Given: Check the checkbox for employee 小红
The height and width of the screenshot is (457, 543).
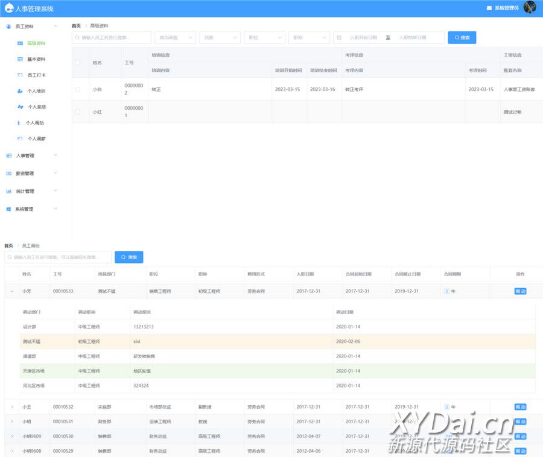Looking at the screenshot, I should 77,112.
